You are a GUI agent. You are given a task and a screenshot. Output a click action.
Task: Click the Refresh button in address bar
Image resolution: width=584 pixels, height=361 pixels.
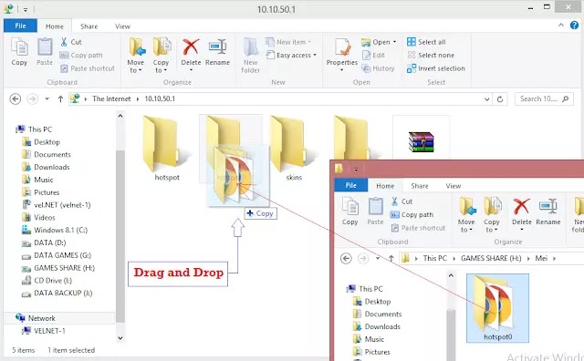[x=500, y=99]
